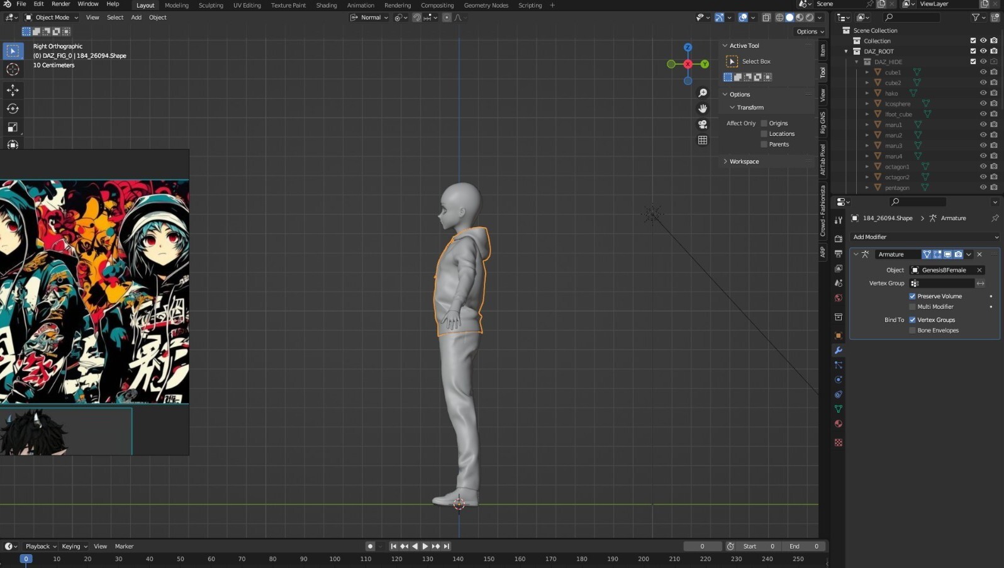Activate the Rotate tool
This screenshot has height=568, width=1004.
point(13,109)
